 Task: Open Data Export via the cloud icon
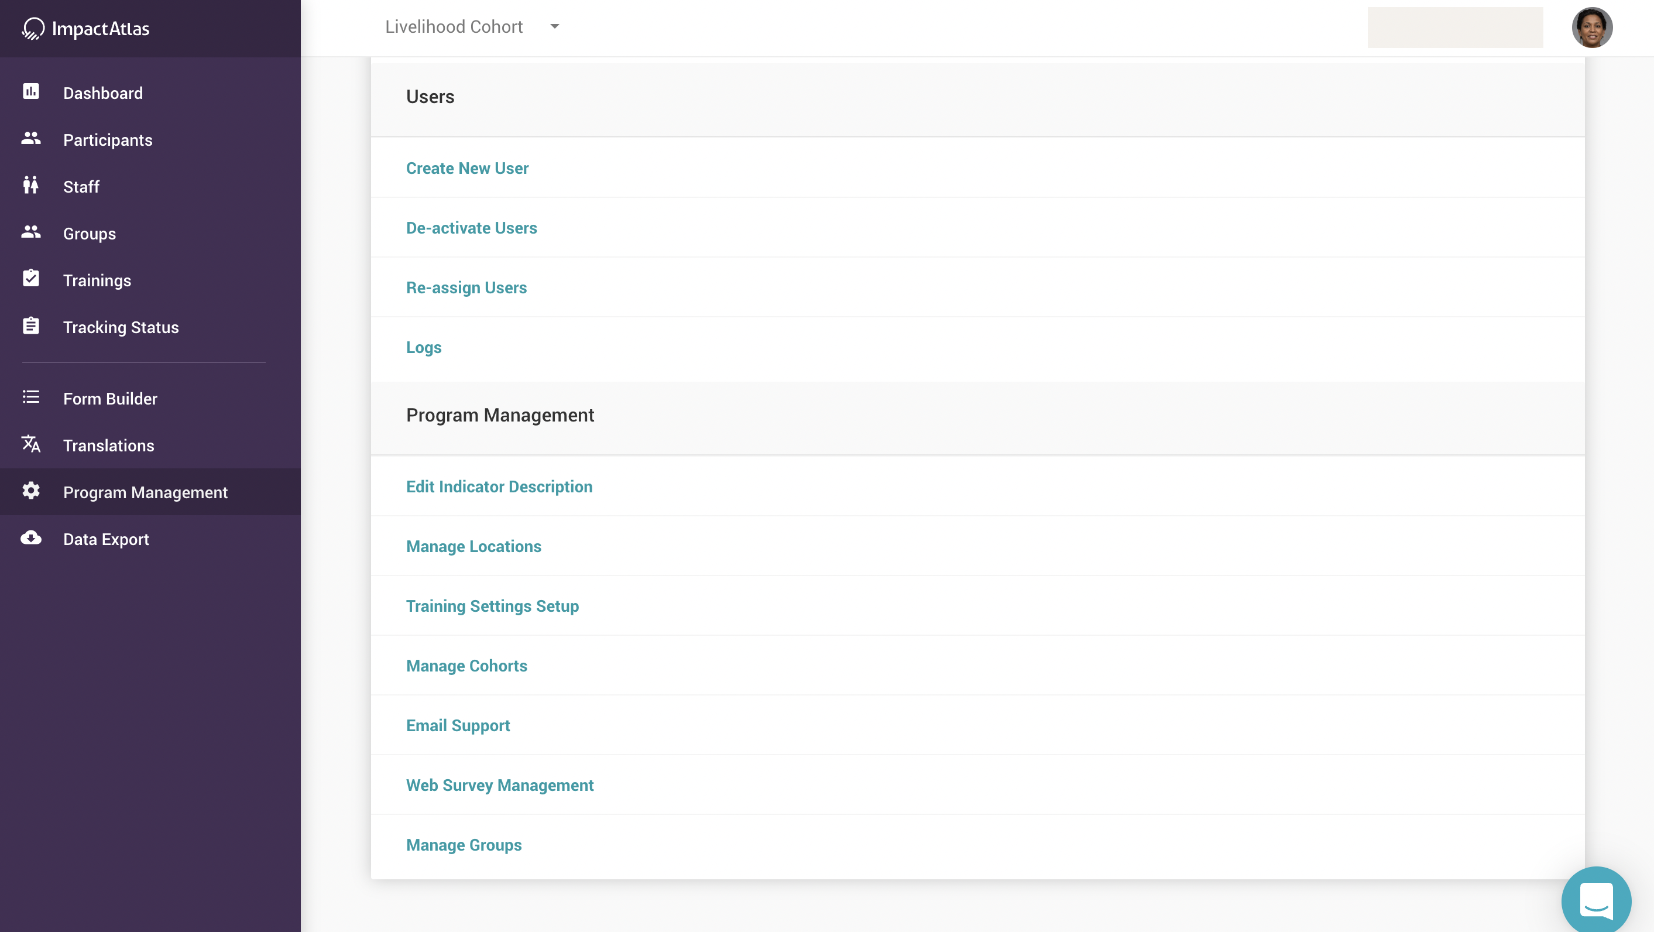point(30,538)
